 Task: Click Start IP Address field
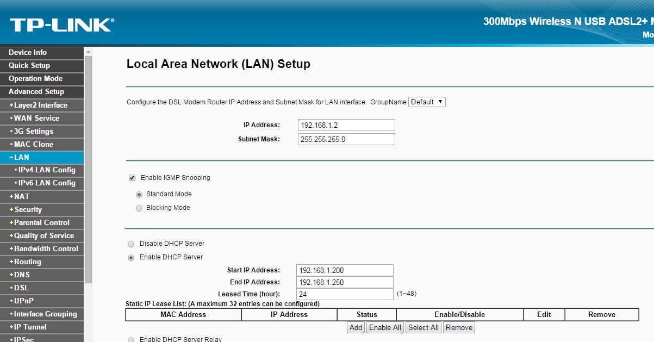[345, 270]
